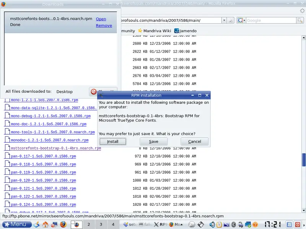Viewport: 306px width, 229px height.
Task: Click into the Google search field
Action: (x=271, y=20)
